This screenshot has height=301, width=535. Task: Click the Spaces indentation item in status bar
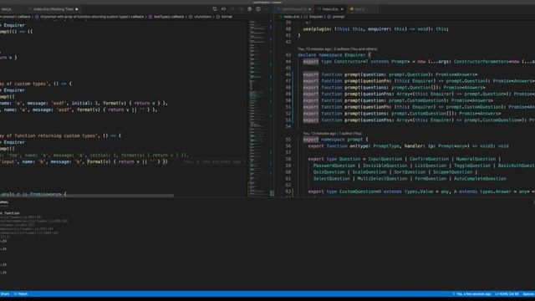528,293
